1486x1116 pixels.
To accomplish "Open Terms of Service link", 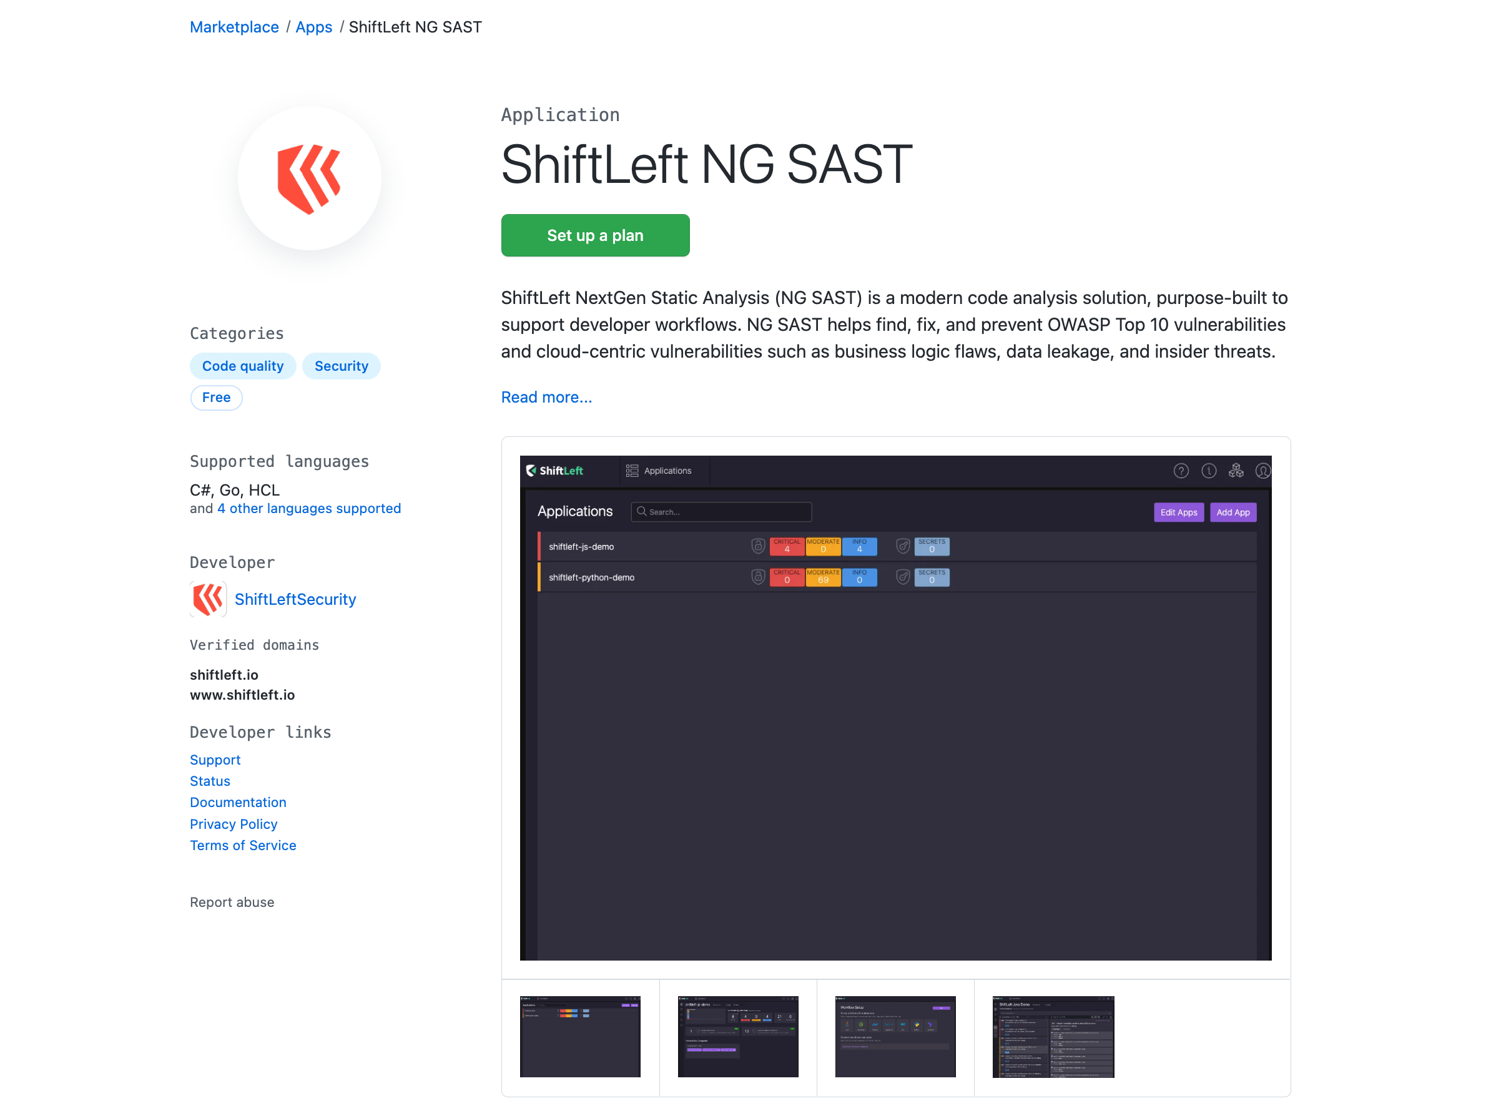I will click(x=243, y=845).
